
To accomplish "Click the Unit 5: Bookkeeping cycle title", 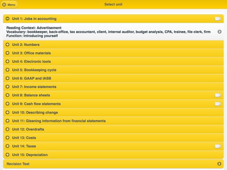I will pos(34,70).
